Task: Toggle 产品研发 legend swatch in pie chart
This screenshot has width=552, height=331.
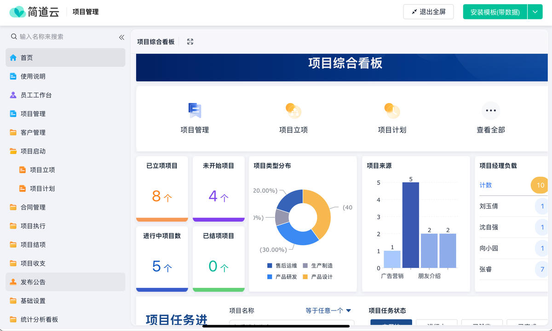Action: pyautogui.click(x=270, y=277)
